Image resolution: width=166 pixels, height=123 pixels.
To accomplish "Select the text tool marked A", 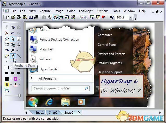I will [19, 45].
